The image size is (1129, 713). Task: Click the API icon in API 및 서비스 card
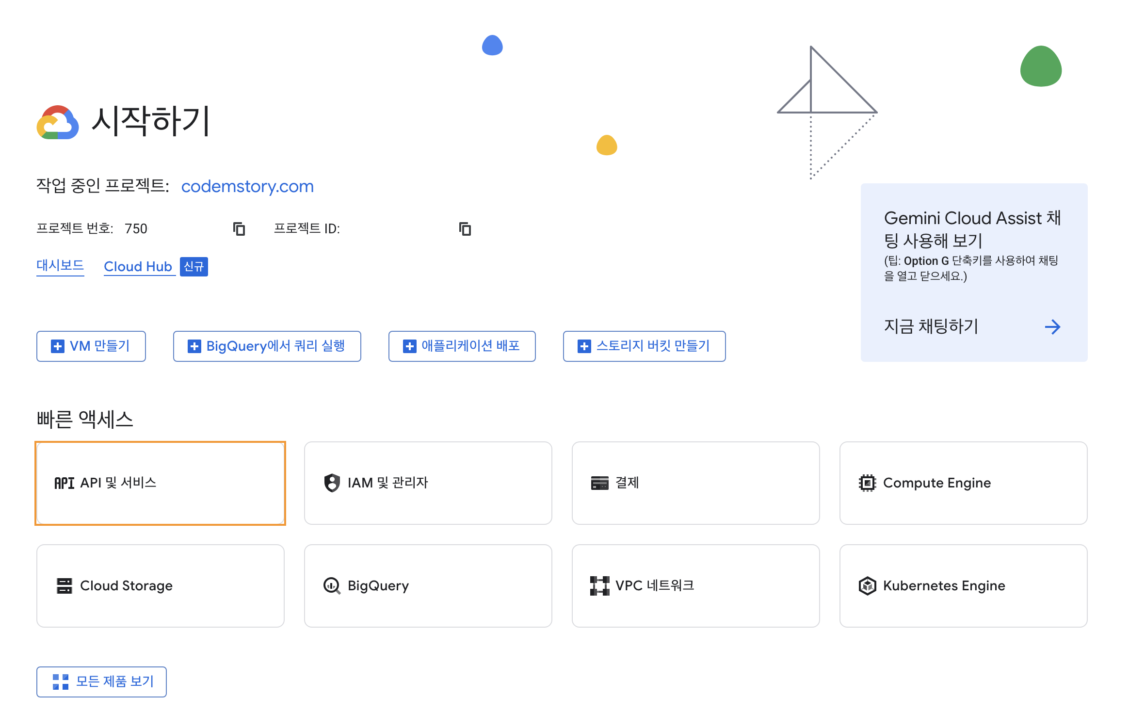click(64, 483)
